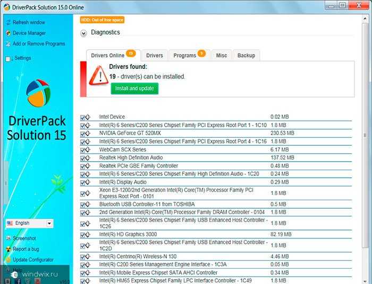Click the radioactive Report a bug icon
The image size is (372, 284).
coord(9,249)
